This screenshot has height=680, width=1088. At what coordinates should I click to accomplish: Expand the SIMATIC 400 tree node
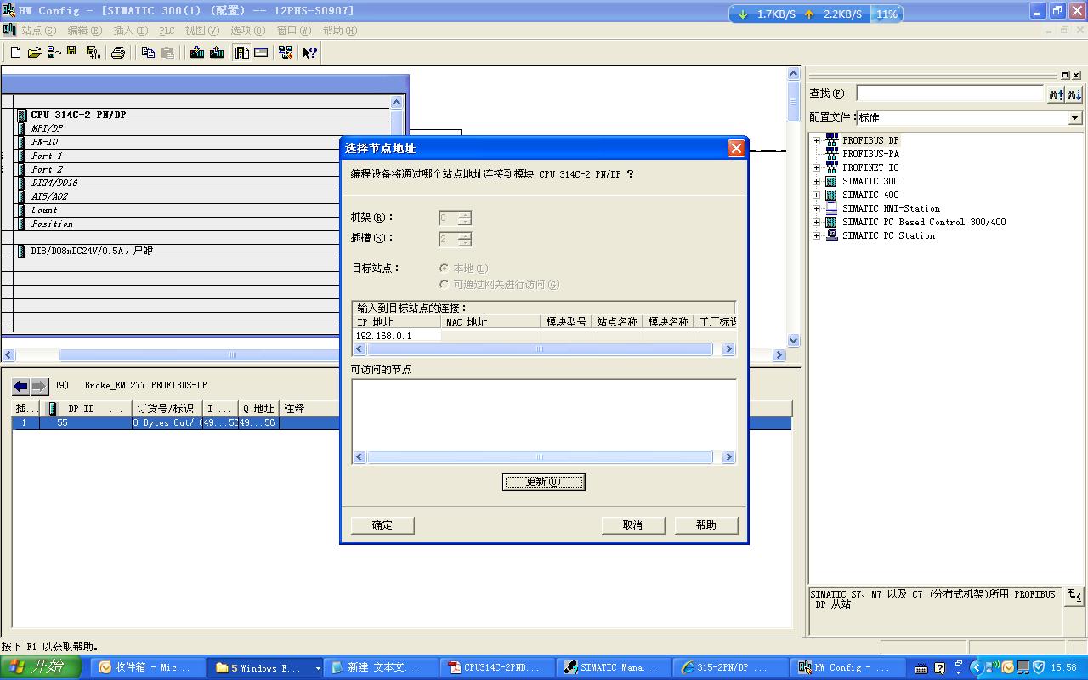(x=816, y=195)
